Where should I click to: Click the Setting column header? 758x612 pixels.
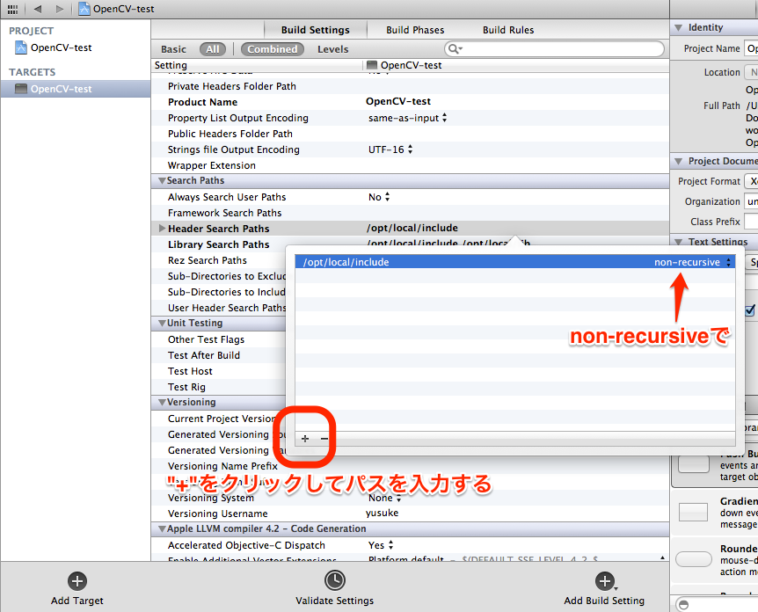tap(171, 65)
